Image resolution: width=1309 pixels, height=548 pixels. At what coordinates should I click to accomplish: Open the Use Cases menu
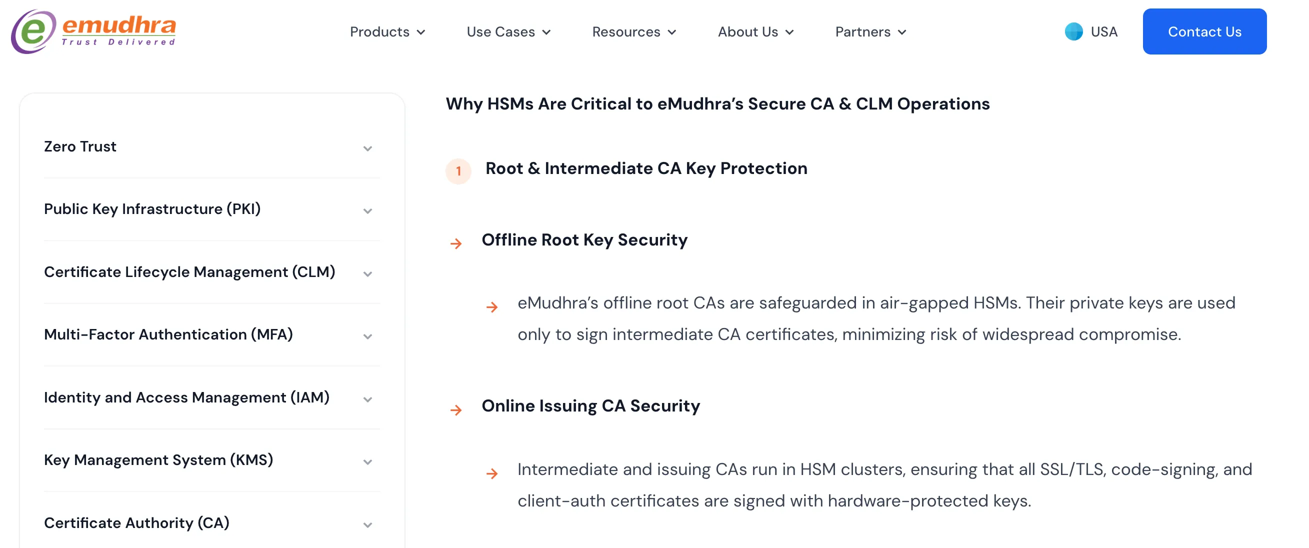coord(508,32)
